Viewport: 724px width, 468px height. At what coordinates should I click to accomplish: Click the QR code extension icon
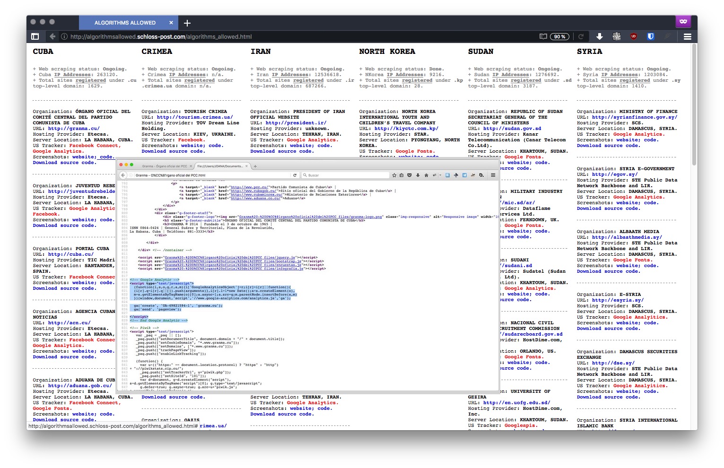(617, 36)
